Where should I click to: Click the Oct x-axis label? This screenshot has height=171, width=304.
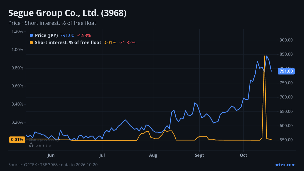(243, 155)
